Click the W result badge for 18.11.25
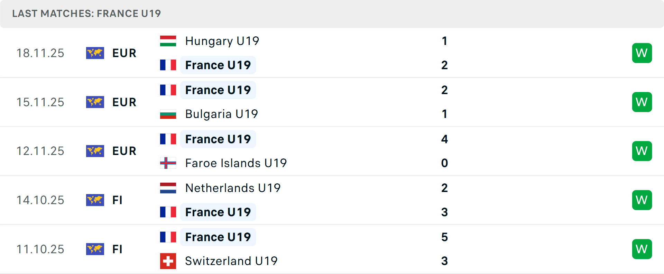Image resolution: width=664 pixels, height=274 pixels. (642, 53)
